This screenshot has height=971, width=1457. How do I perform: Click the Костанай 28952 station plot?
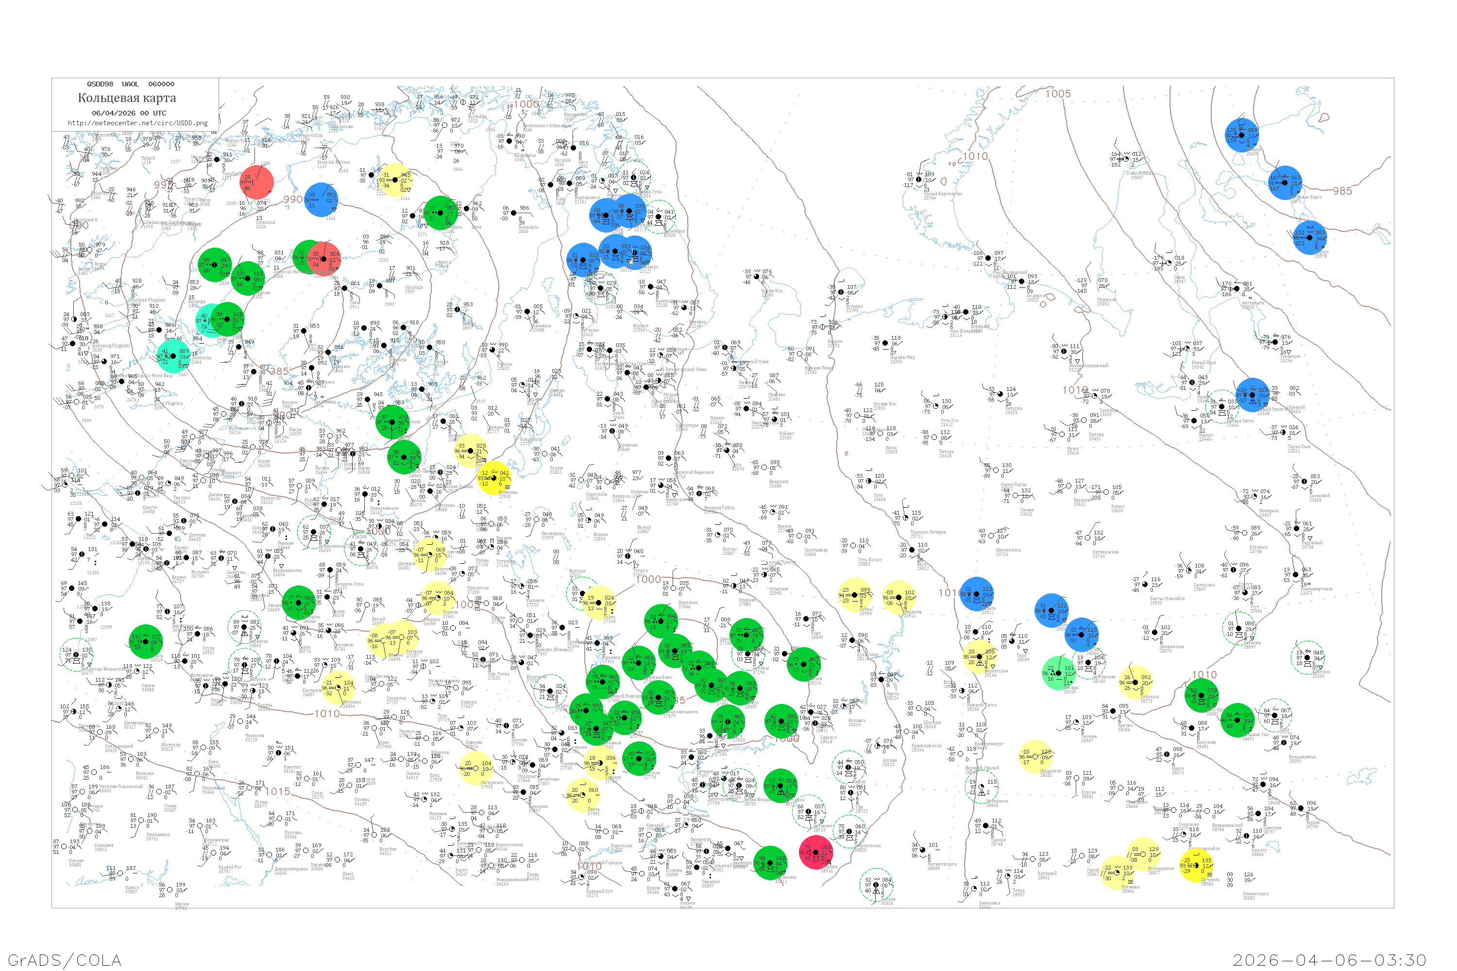point(1033,859)
